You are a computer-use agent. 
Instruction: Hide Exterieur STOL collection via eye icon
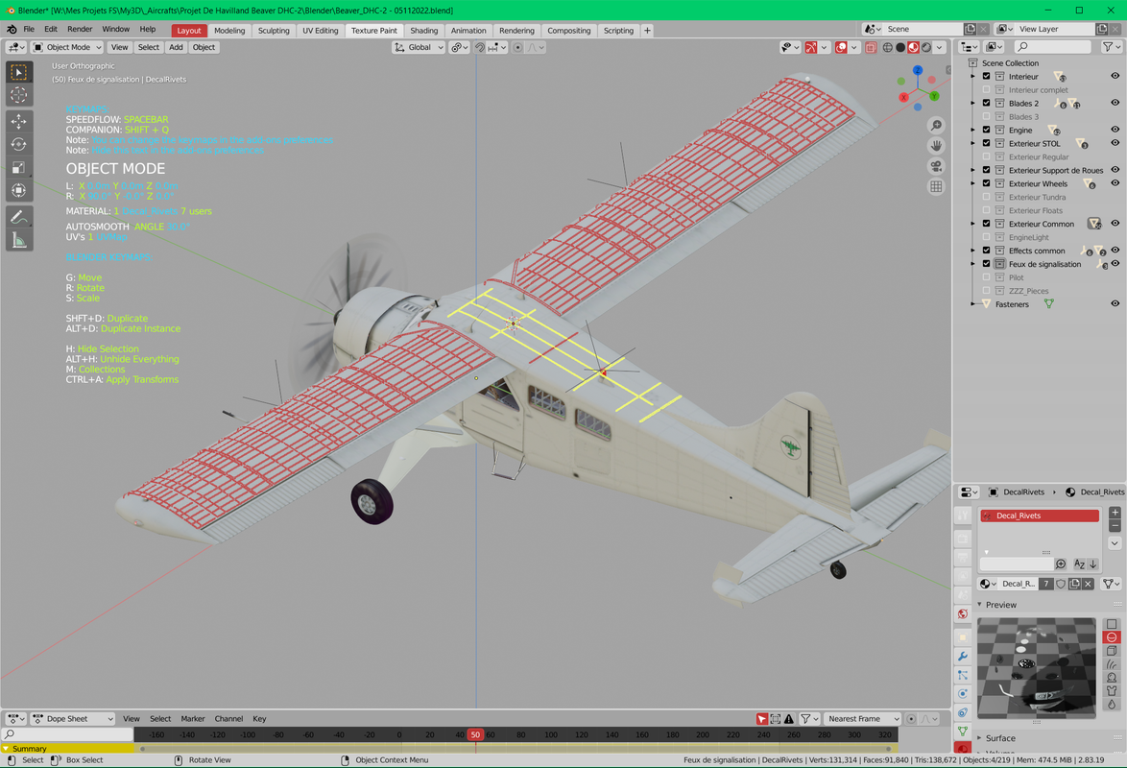(1115, 143)
